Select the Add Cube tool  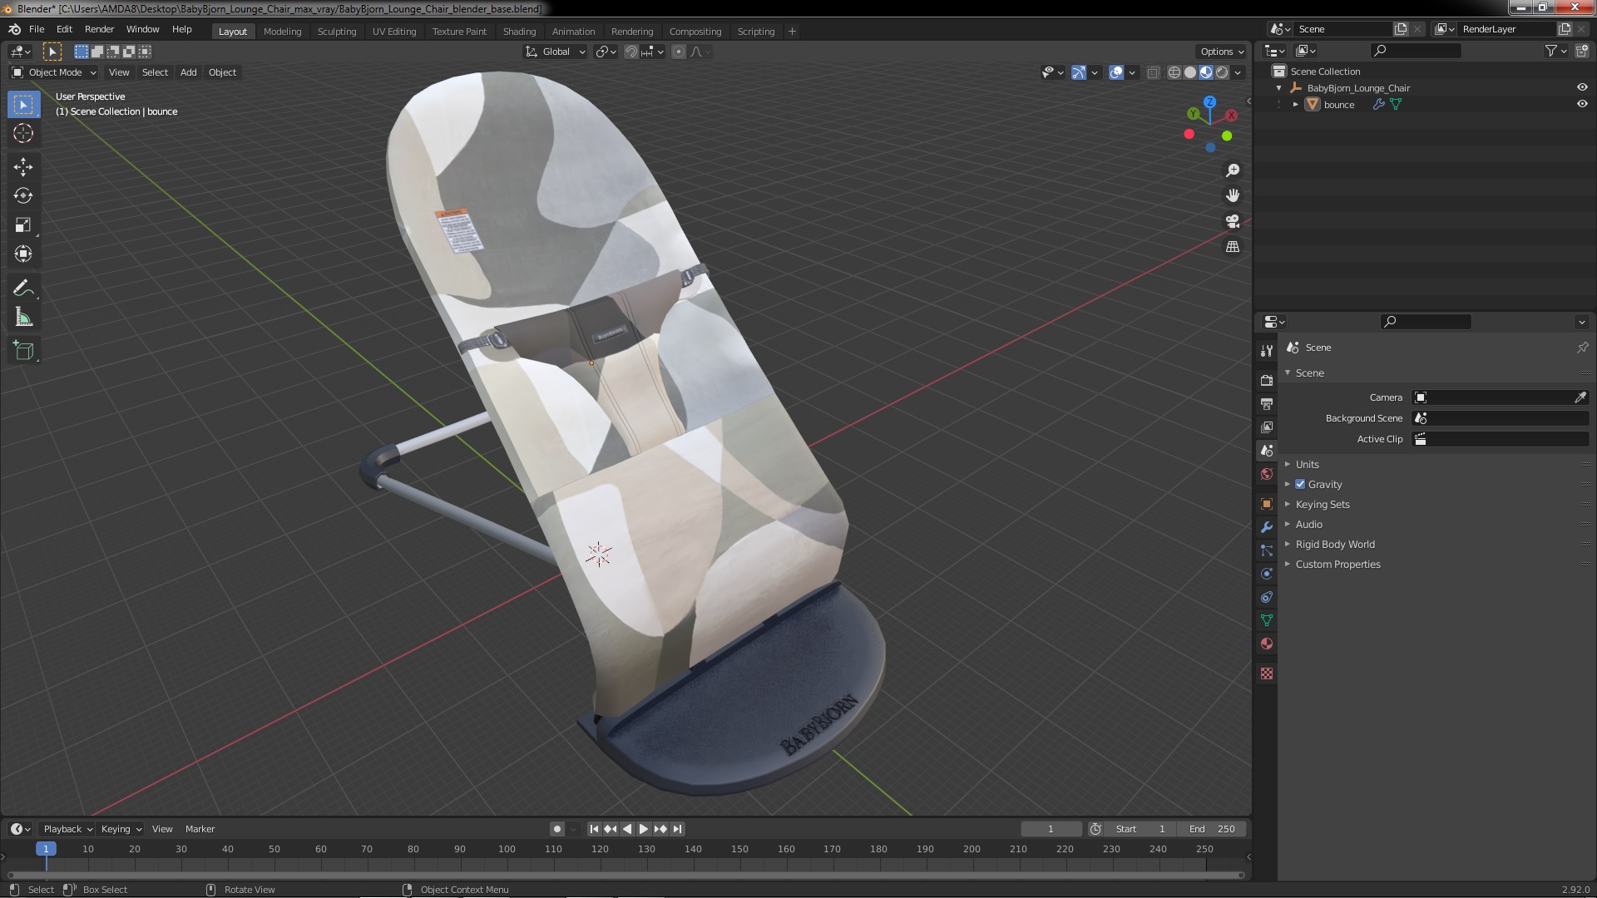(x=23, y=351)
